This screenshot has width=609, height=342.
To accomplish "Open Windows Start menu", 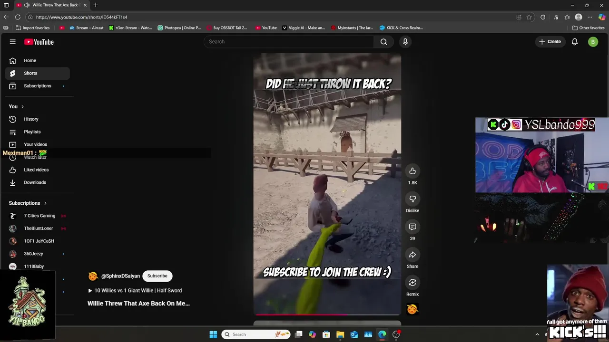I will point(213,334).
